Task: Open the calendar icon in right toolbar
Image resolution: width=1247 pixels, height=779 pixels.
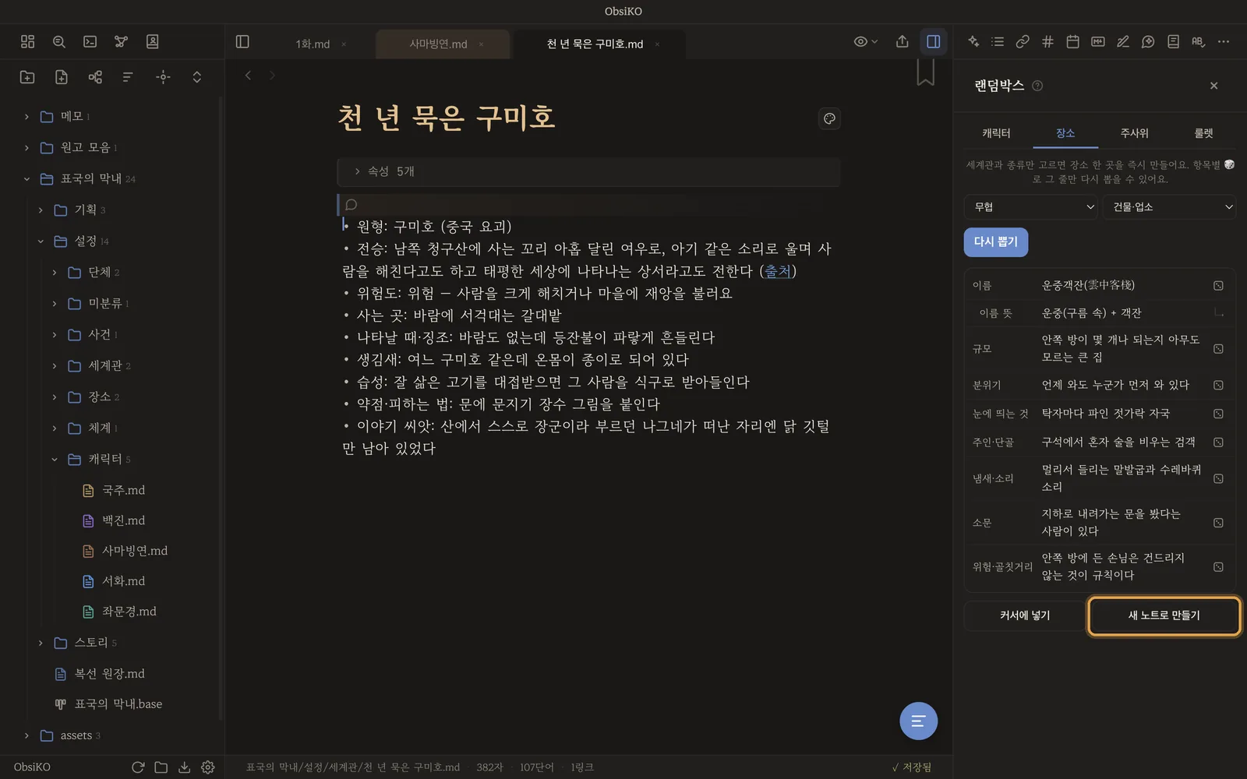Action: click(x=1073, y=42)
